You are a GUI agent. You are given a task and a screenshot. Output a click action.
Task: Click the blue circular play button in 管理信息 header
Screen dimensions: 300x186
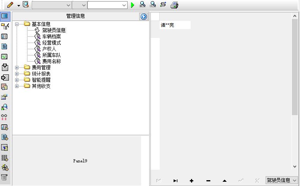pyautogui.click(x=144, y=17)
